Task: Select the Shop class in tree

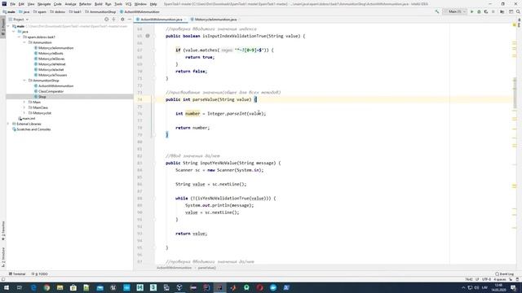Action: click(42, 97)
